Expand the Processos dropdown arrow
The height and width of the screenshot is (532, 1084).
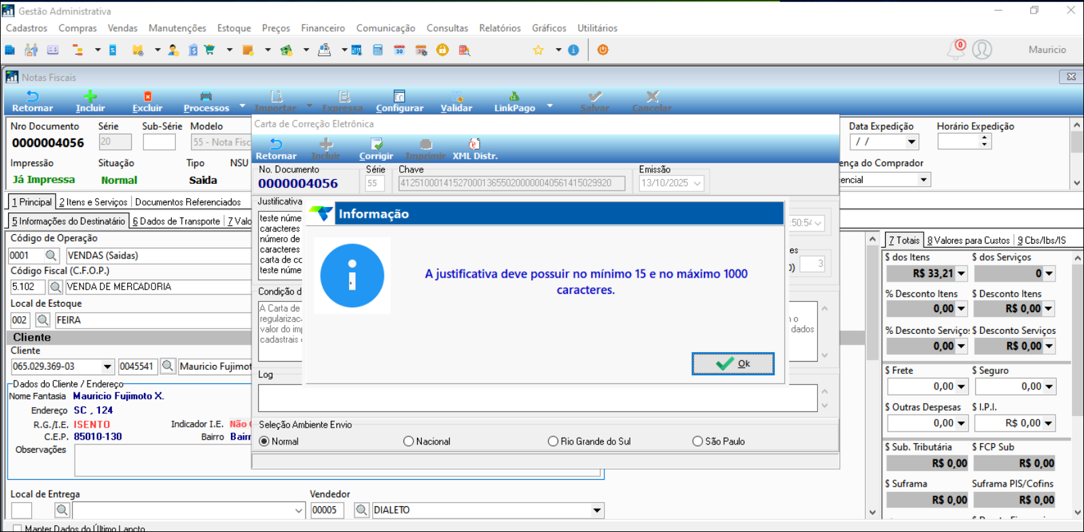point(242,107)
